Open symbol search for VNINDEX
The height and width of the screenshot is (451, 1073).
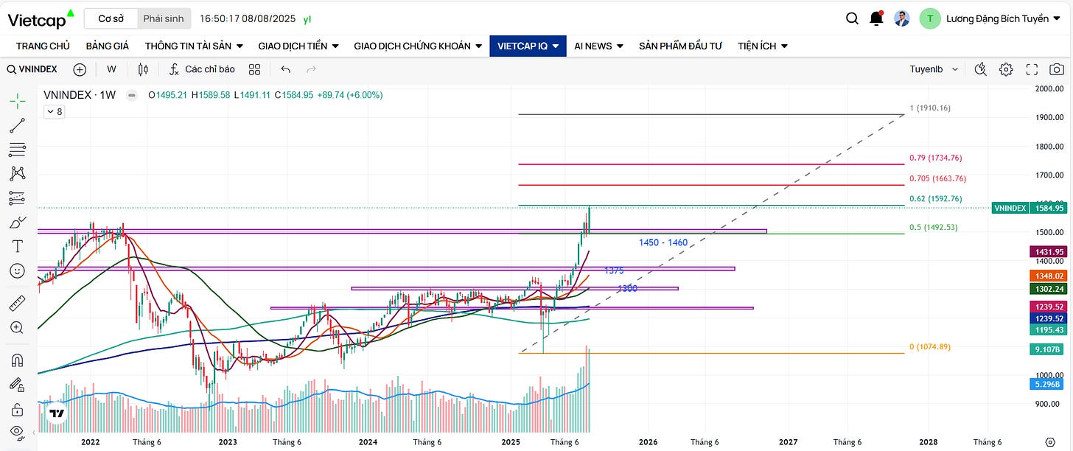point(33,69)
